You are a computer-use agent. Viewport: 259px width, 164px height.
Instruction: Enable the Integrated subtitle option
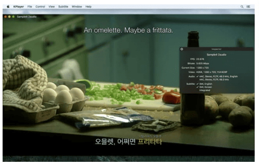tap(205, 90)
